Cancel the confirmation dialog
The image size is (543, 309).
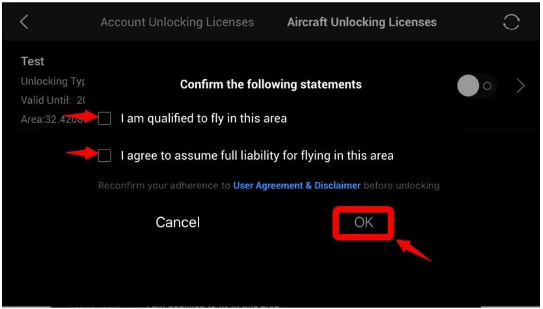[x=177, y=222]
